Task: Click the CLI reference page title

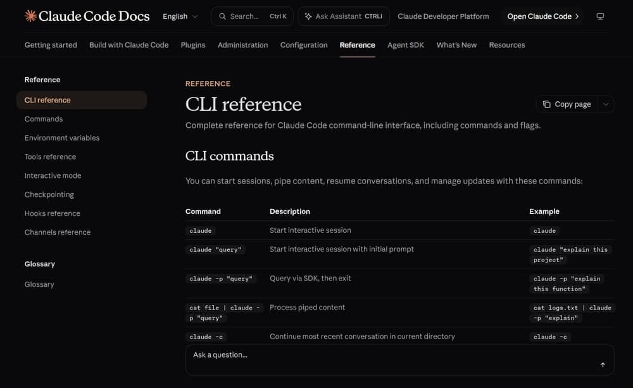Action: pos(244,104)
